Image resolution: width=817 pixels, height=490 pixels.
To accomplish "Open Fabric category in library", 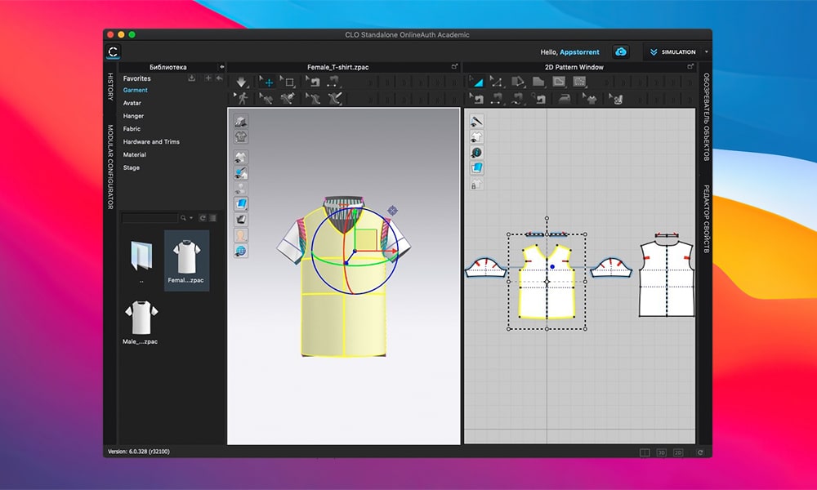I will click(x=132, y=129).
